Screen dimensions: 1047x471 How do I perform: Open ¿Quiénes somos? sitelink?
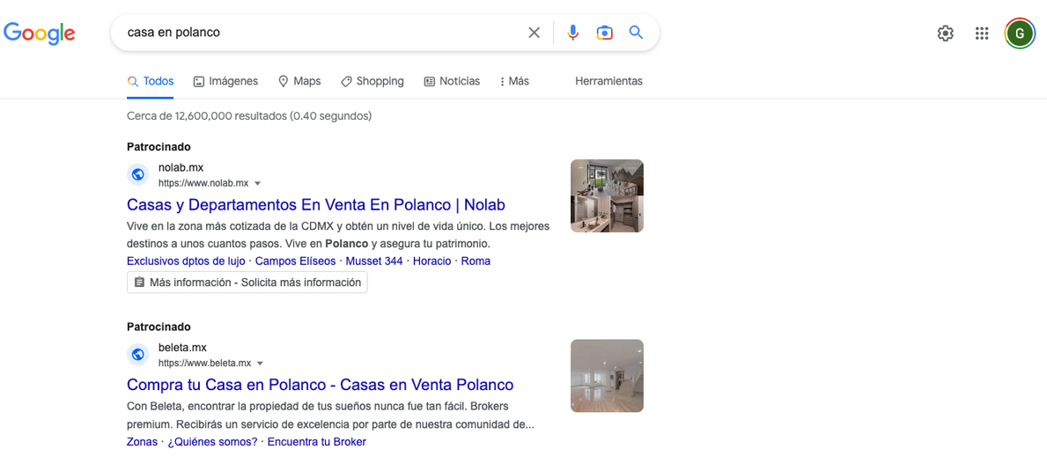pos(212,442)
